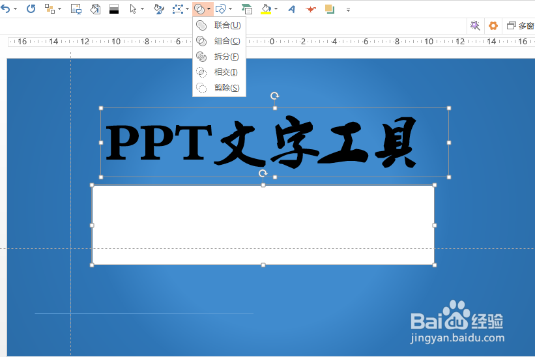This screenshot has height=357, width=535.
Task: Click white rectangle's bottom-right resize handle
Action: point(435,265)
